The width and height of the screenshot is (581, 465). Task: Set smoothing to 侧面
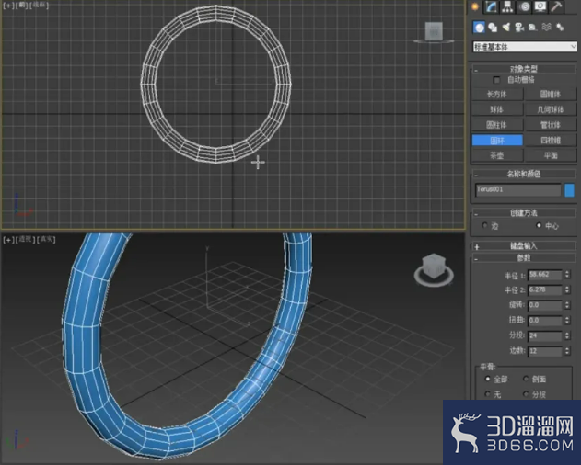[x=526, y=379]
